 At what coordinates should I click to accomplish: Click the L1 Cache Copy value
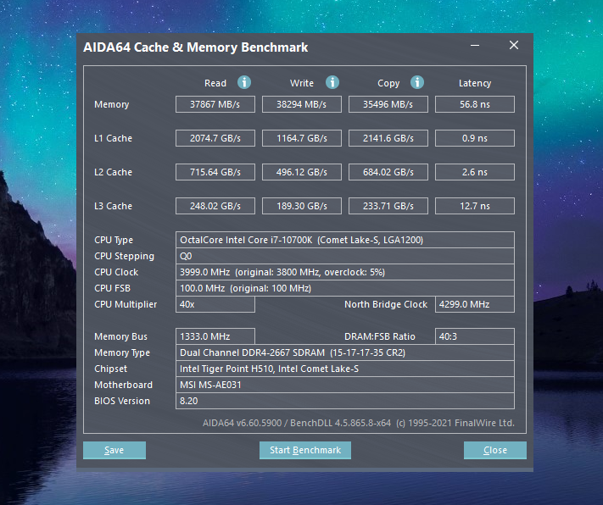click(388, 138)
